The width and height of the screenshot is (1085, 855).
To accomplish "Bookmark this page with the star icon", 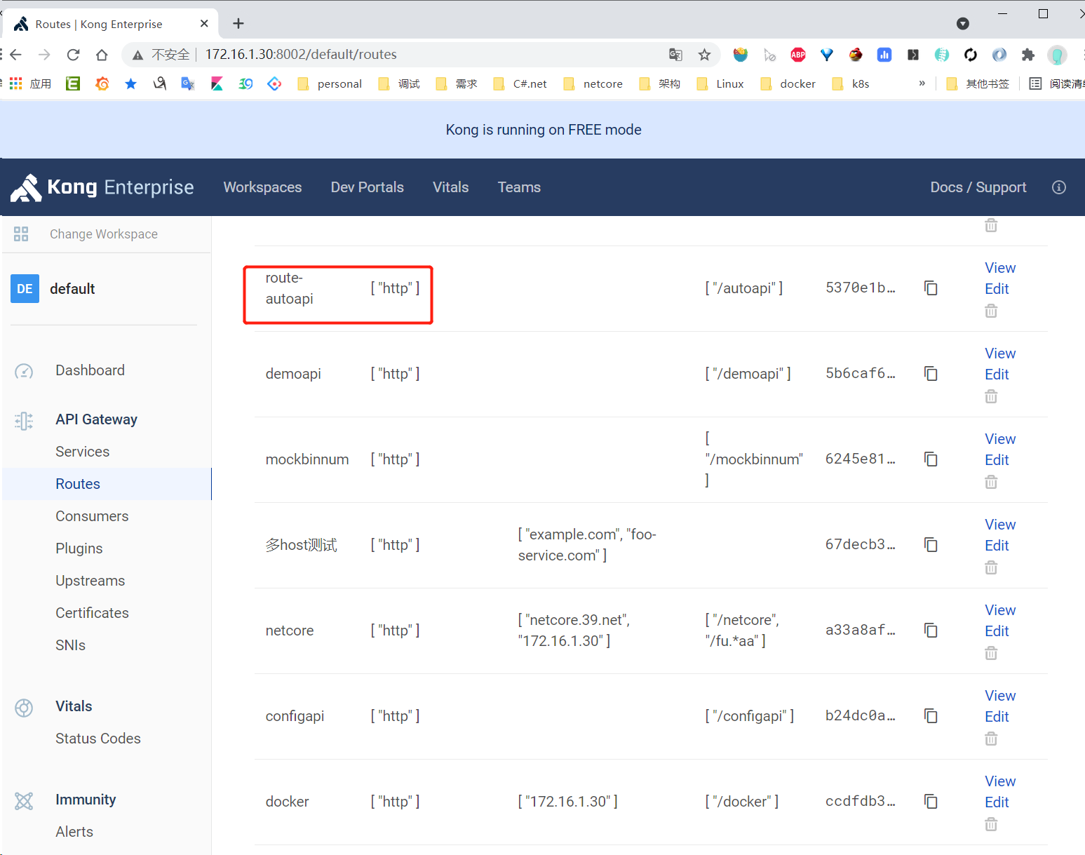I will tap(705, 55).
